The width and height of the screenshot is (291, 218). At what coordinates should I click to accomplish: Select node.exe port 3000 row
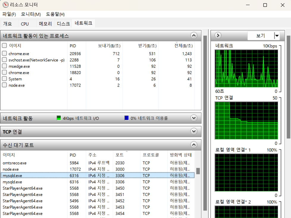pos(98,169)
